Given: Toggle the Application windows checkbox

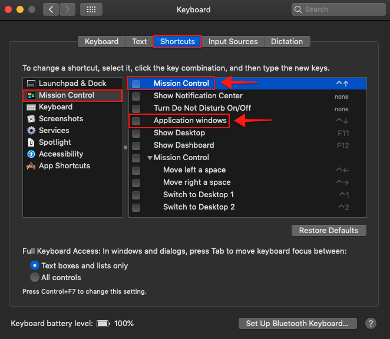Looking at the screenshot, I should click(x=136, y=121).
